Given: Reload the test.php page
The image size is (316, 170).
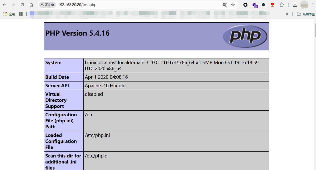Looking at the screenshot, I should [22, 5].
